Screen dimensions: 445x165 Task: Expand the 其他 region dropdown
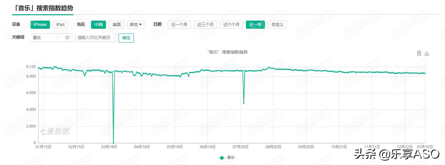(x=136, y=25)
